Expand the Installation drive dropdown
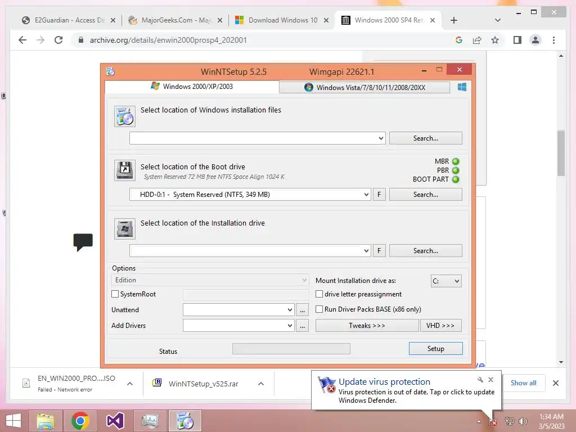 pos(366,250)
